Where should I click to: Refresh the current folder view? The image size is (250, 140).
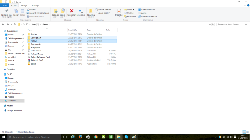[213, 24]
